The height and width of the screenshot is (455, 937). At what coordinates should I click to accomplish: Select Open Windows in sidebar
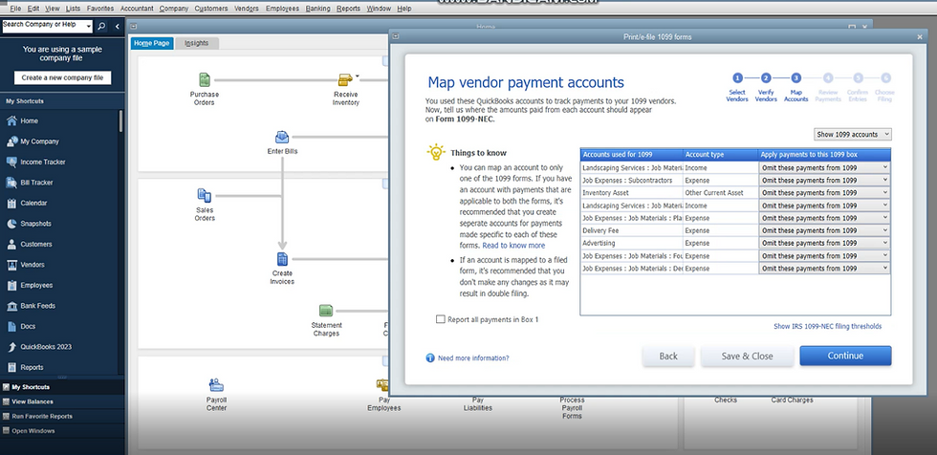click(33, 431)
